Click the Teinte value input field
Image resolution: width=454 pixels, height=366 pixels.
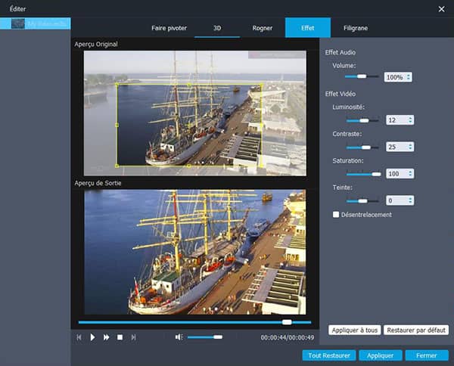tap(395, 200)
